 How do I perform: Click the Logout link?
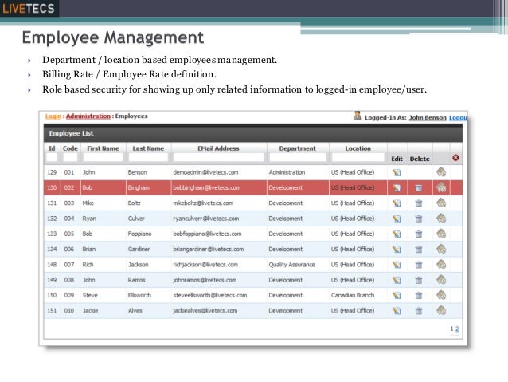458,117
